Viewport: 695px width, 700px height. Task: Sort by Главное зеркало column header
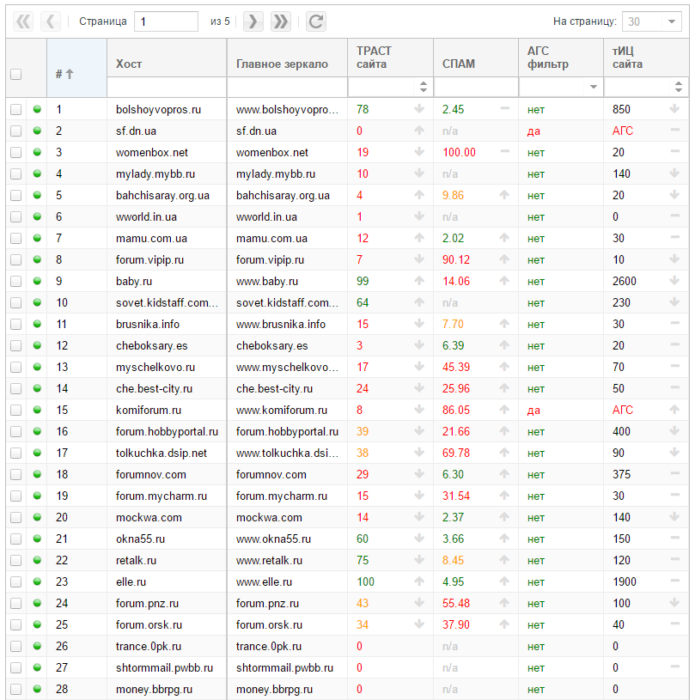[x=287, y=58]
